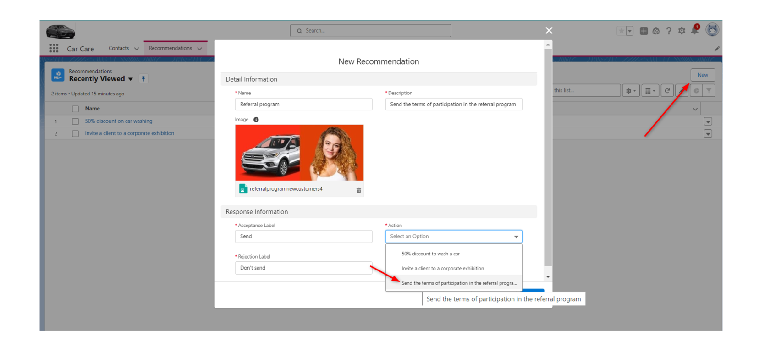Expand the list column header chevron
770x353 pixels.
(x=695, y=109)
